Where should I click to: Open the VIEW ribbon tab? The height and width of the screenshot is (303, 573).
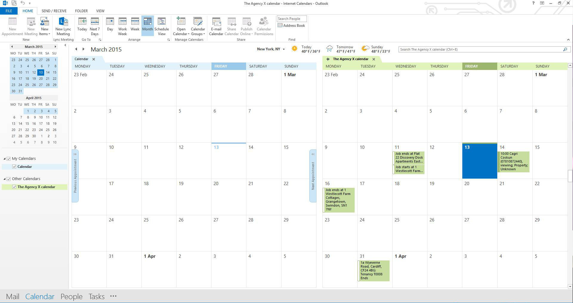tap(100, 11)
